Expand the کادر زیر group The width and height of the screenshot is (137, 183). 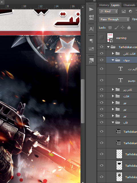[113, 89]
